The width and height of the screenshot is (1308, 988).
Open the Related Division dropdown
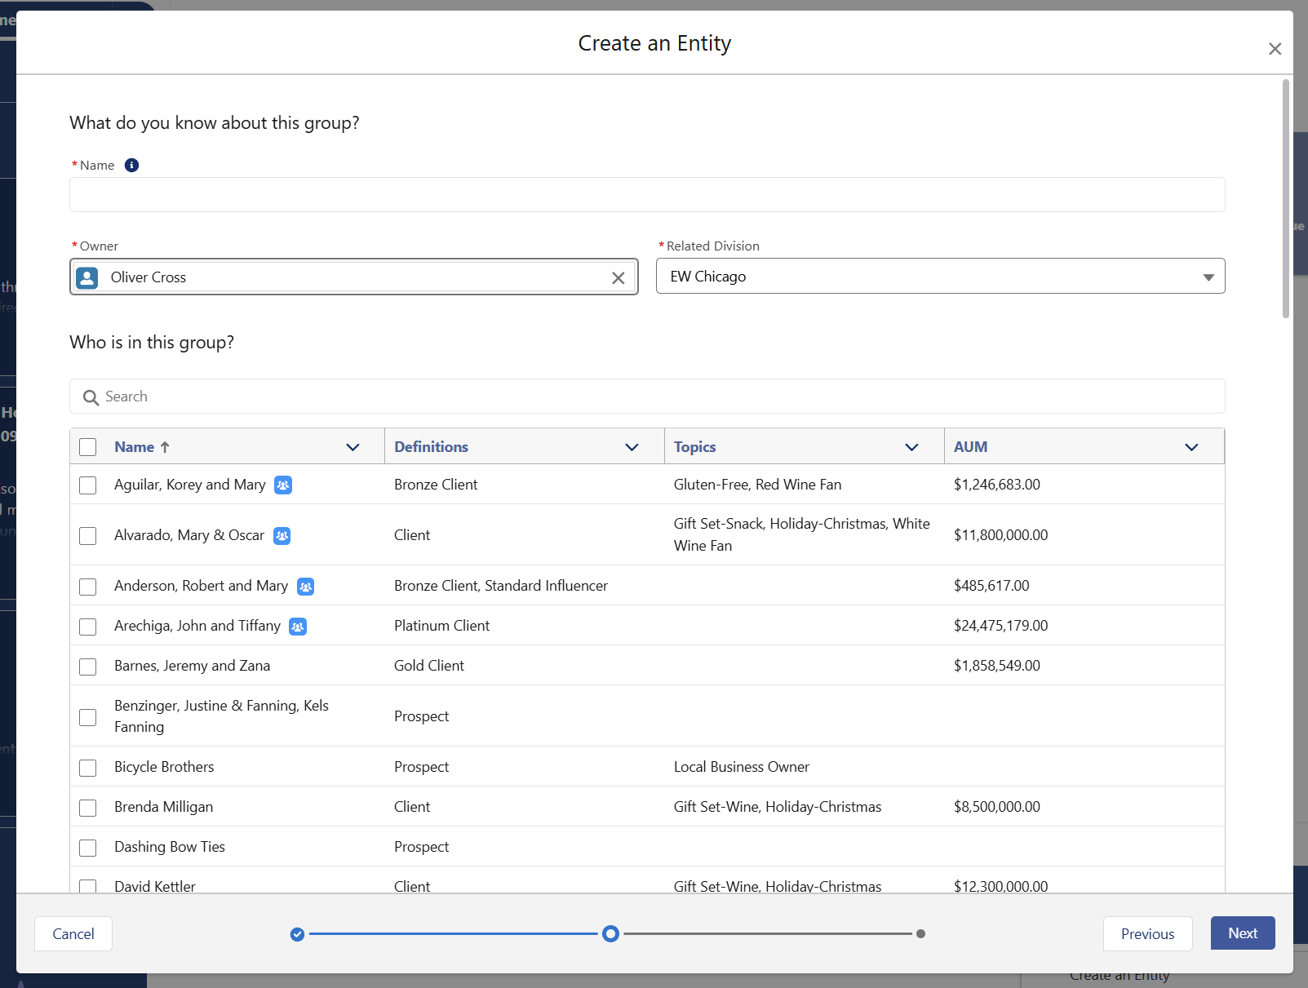tap(940, 277)
